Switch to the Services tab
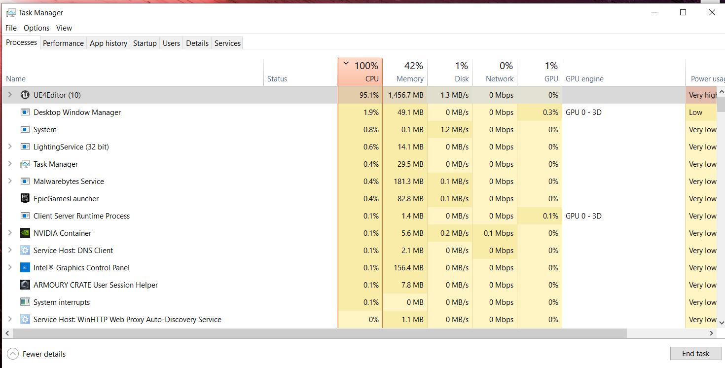Viewport: 725px width, 368px height. click(227, 43)
